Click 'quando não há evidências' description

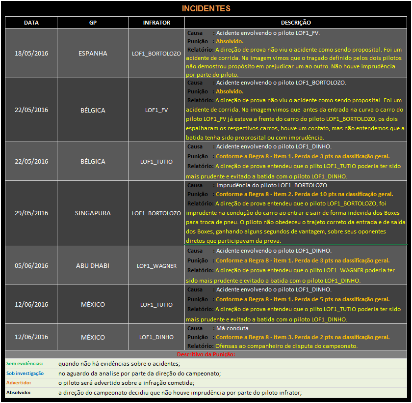[x=119, y=364]
